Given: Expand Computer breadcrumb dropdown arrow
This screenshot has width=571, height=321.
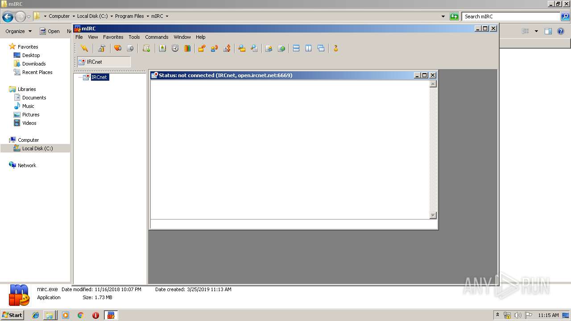Looking at the screenshot, I should click(x=74, y=16).
